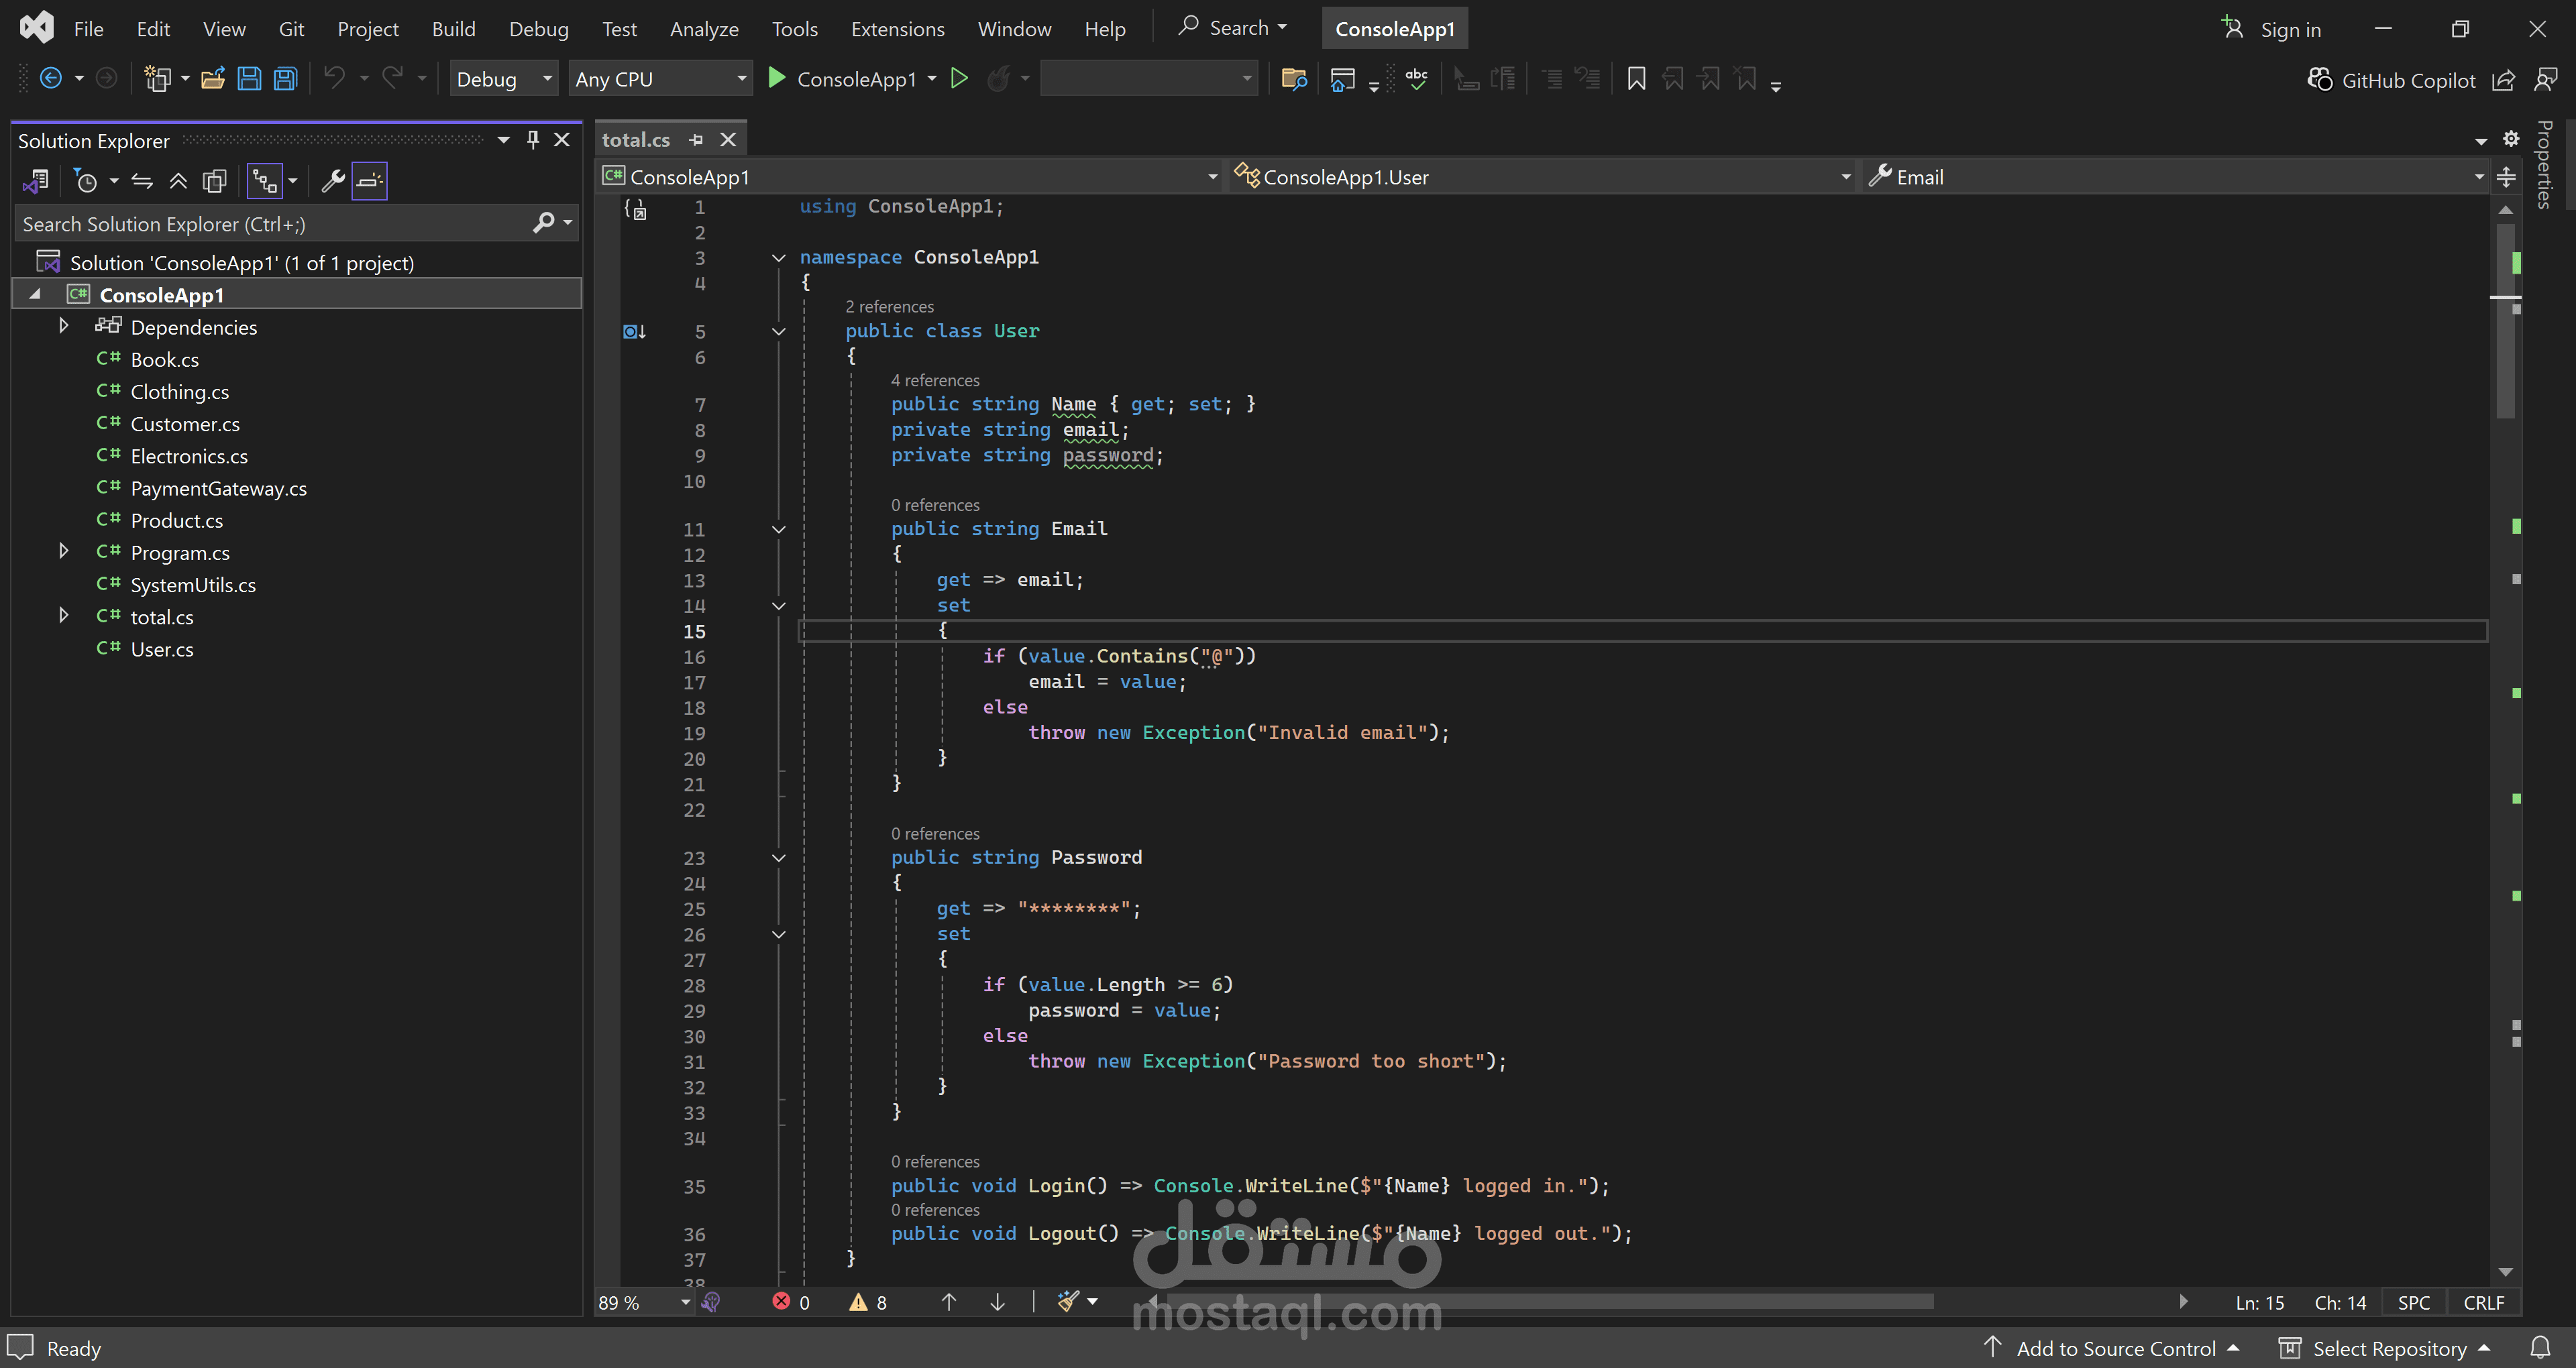Open Properties with the wrench icon

pyautogui.click(x=332, y=181)
